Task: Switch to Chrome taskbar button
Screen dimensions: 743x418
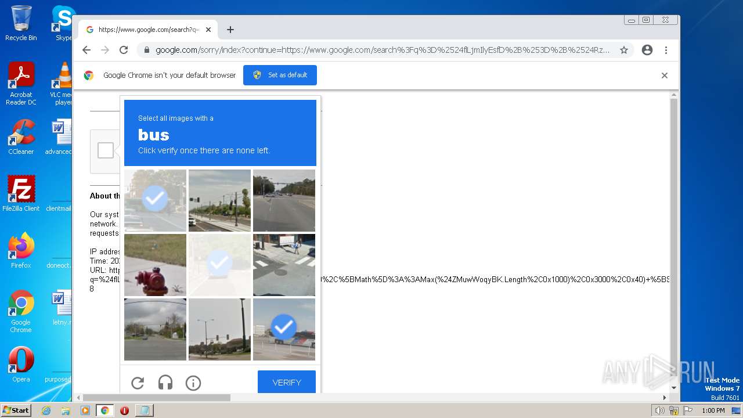Action: pos(105,410)
